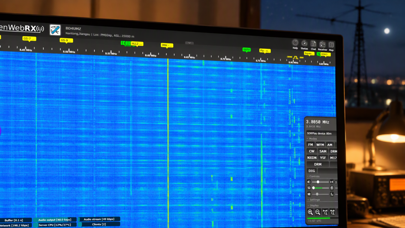
Task: Adjust the noise reduction slider
Action: pos(320,194)
